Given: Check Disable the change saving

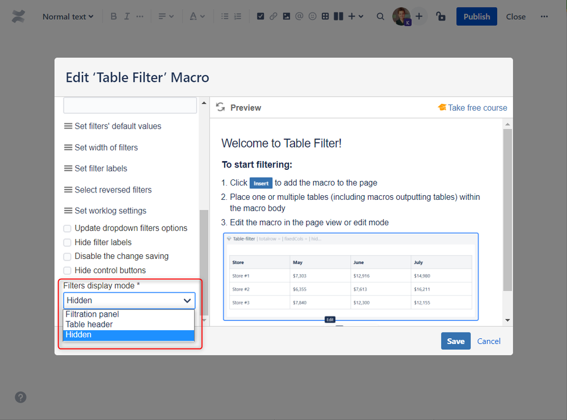Looking at the screenshot, I should pos(68,257).
